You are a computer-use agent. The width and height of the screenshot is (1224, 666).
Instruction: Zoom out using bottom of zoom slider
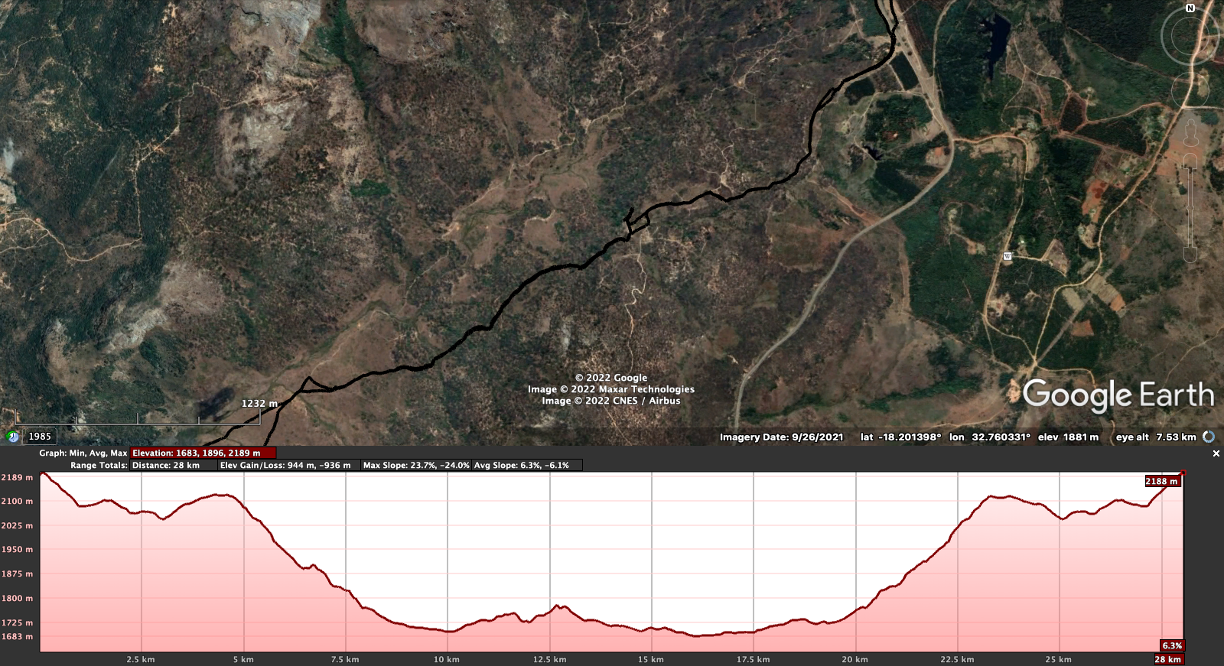coord(1190,255)
